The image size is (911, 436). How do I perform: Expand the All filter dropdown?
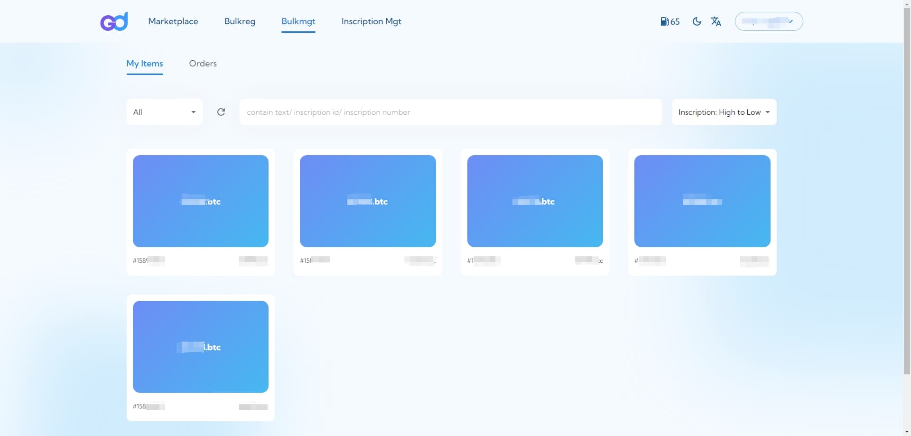164,112
